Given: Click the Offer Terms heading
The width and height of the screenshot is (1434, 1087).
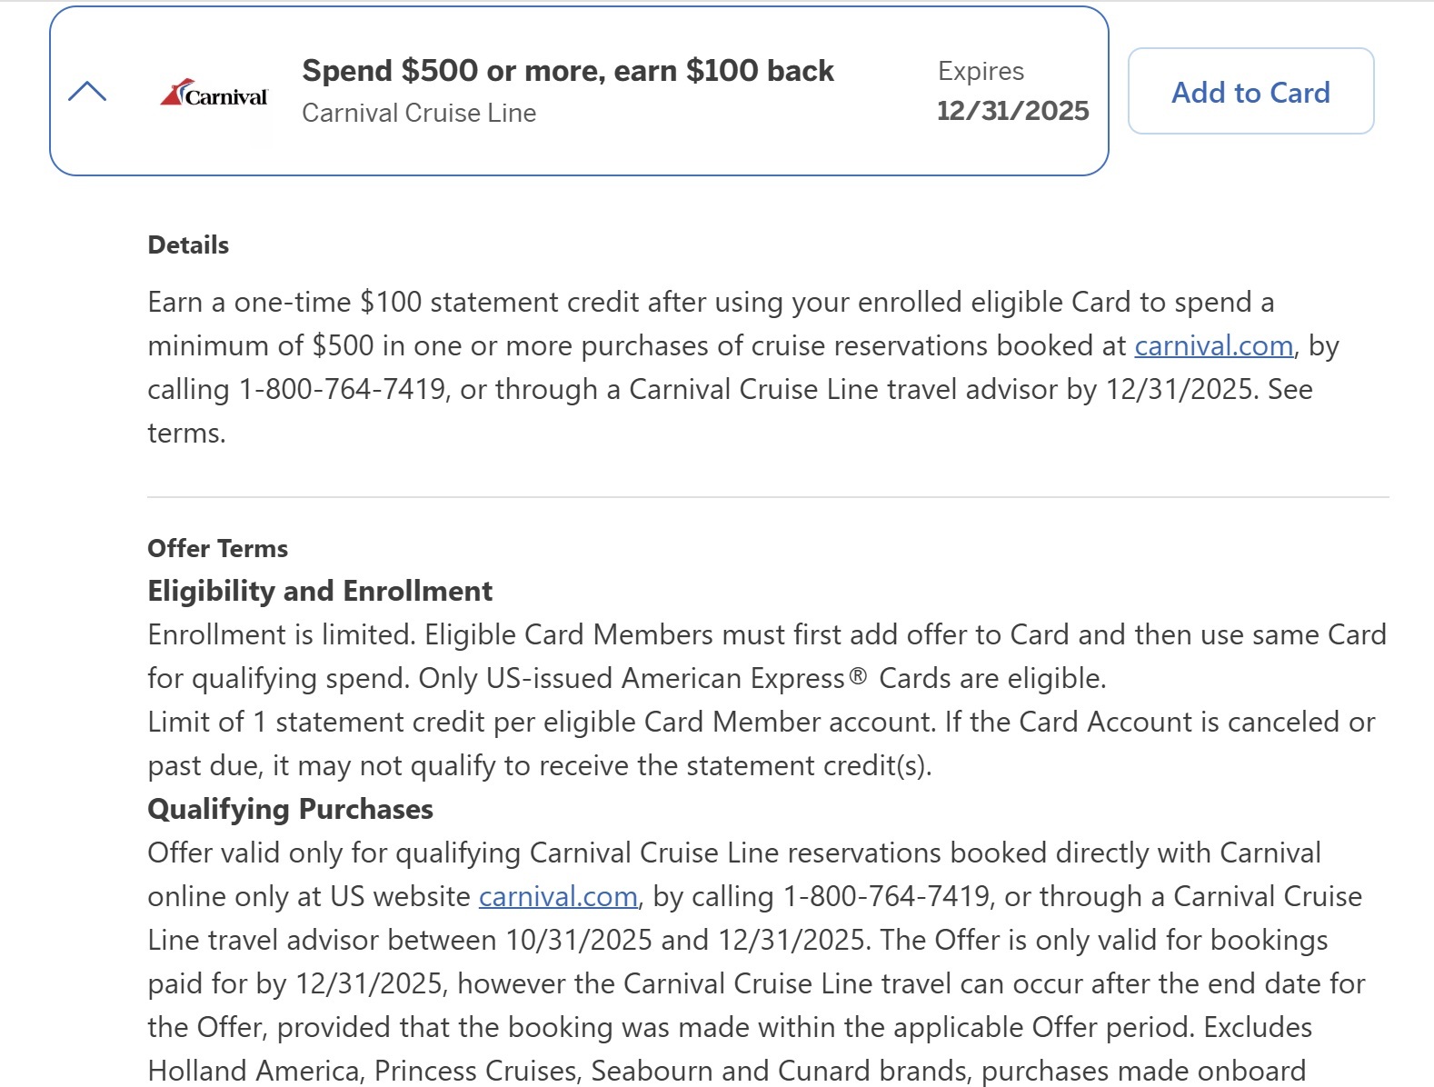Looking at the screenshot, I should pyautogui.click(x=217, y=549).
